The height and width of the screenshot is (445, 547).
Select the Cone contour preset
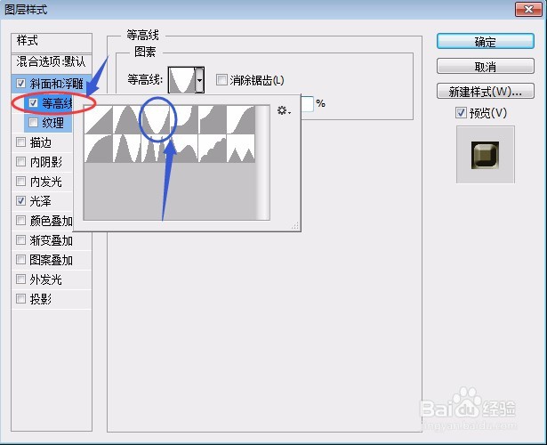127,119
